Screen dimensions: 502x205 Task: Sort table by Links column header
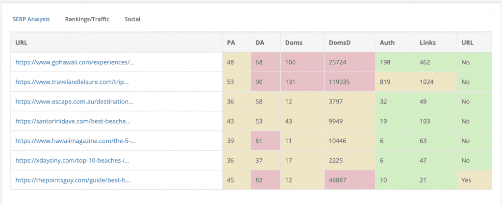click(427, 42)
